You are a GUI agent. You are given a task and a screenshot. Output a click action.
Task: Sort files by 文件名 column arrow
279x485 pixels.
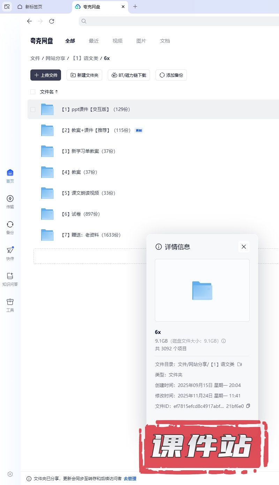56,92
